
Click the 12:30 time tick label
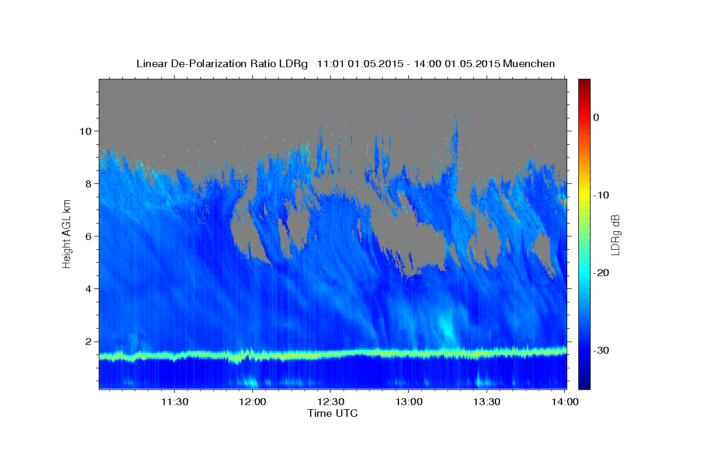click(x=331, y=402)
